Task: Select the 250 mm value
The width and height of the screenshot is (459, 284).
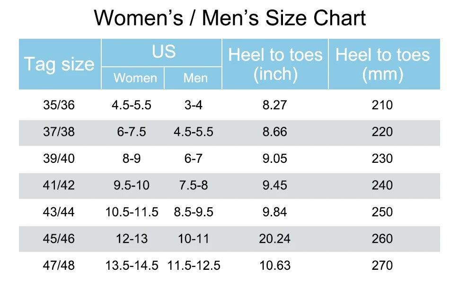Action: click(382, 212)
